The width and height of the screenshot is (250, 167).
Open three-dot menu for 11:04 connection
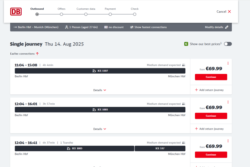pyautogui.click(x=228, y=63)
